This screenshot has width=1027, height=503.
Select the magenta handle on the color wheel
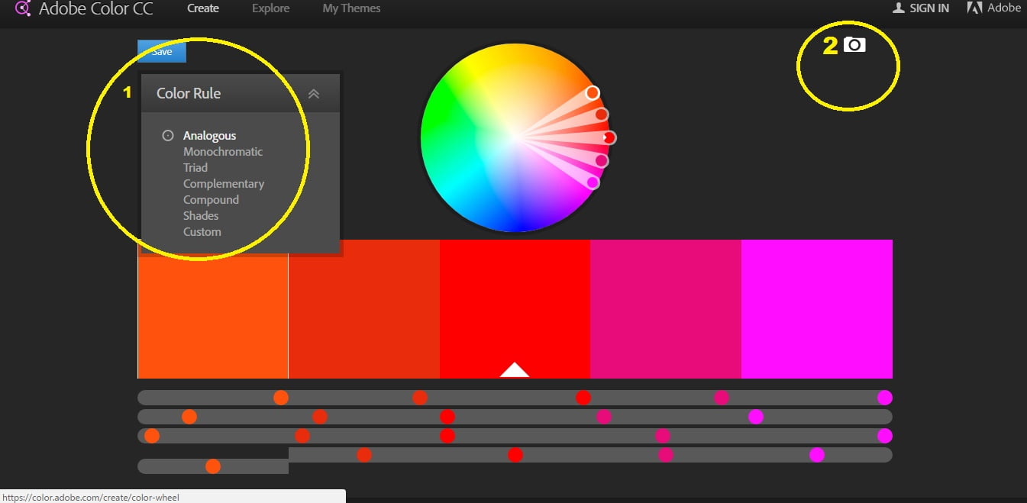tap(593, 182)
